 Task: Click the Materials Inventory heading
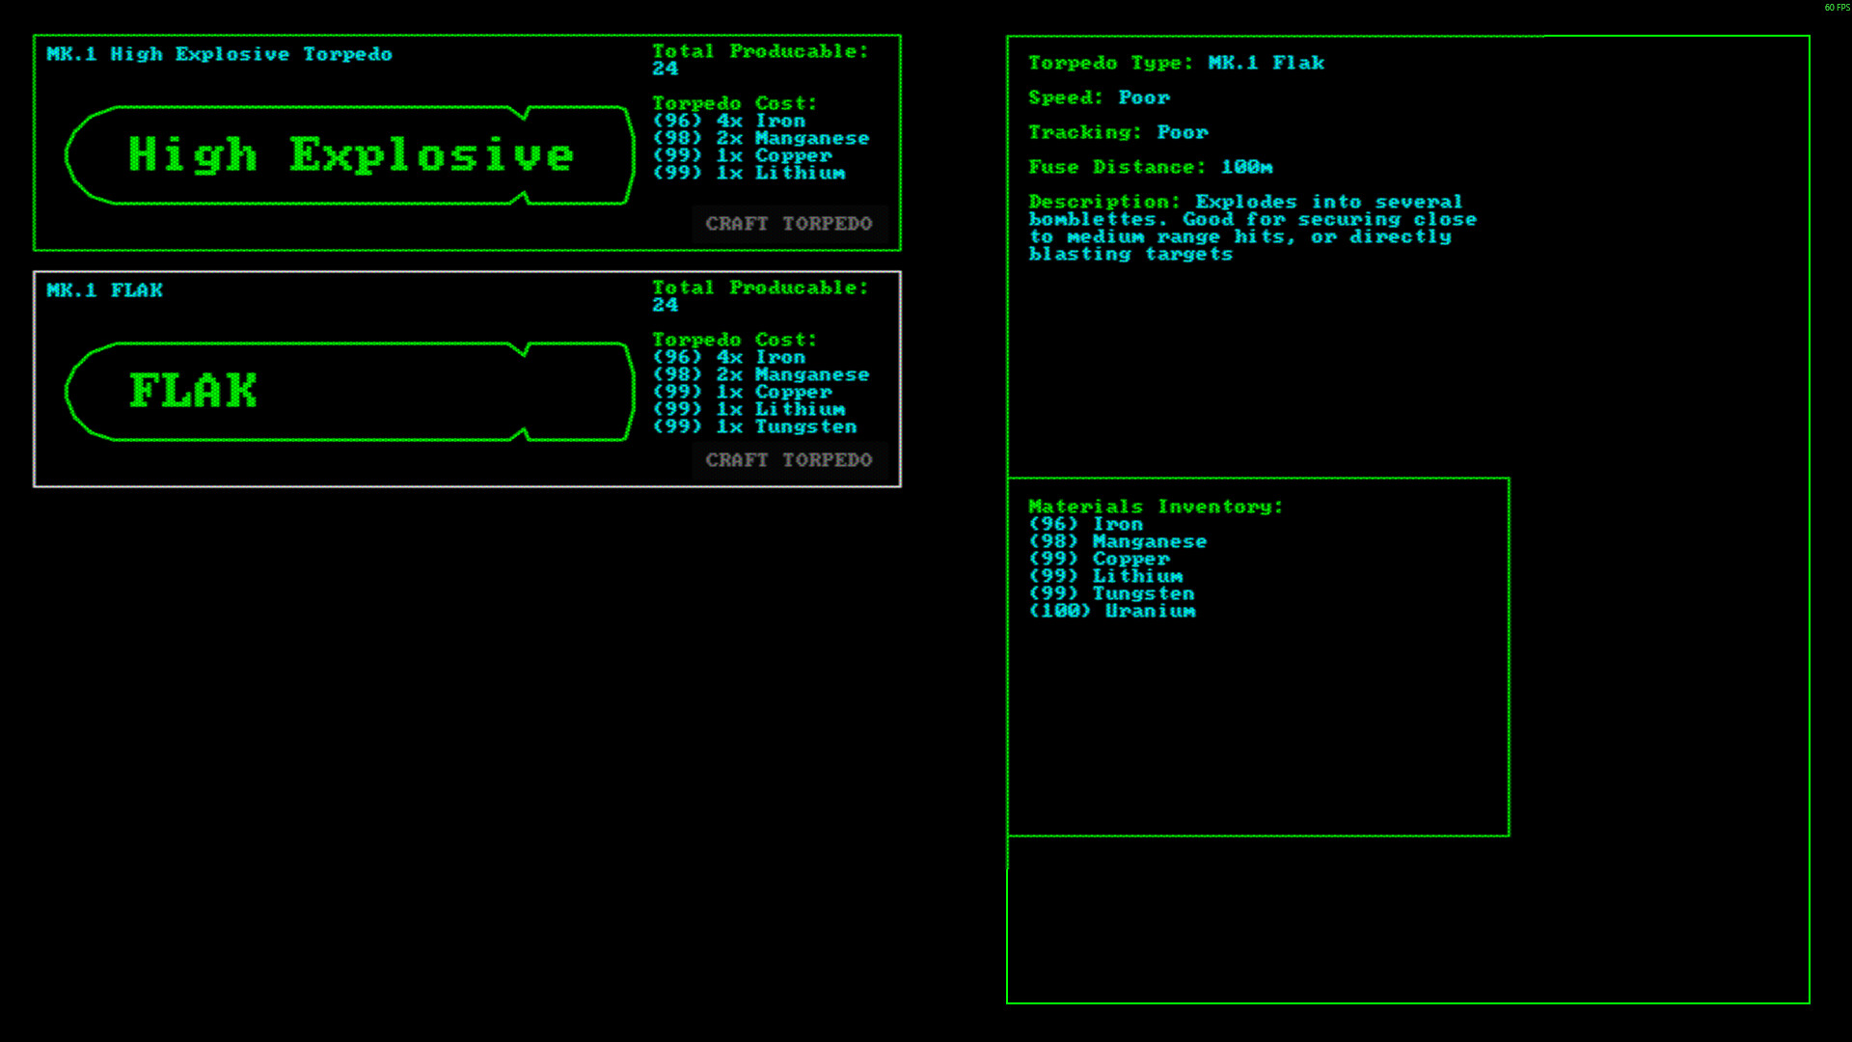point(1155,507)
